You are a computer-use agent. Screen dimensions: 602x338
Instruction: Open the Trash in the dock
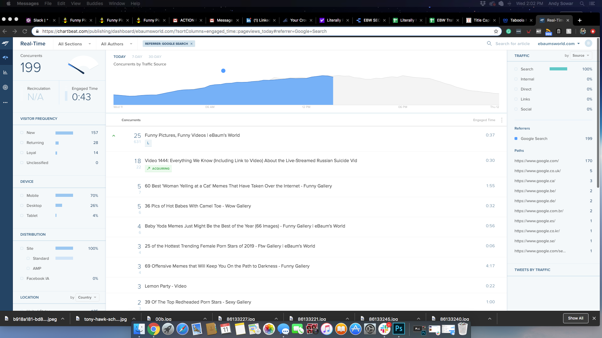[x=463, y=329]
